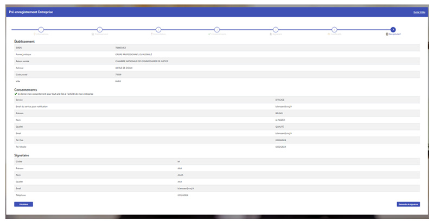Jump to the third step circle
The width and height of the screenshot is (434, 223).
coord(158,30)
